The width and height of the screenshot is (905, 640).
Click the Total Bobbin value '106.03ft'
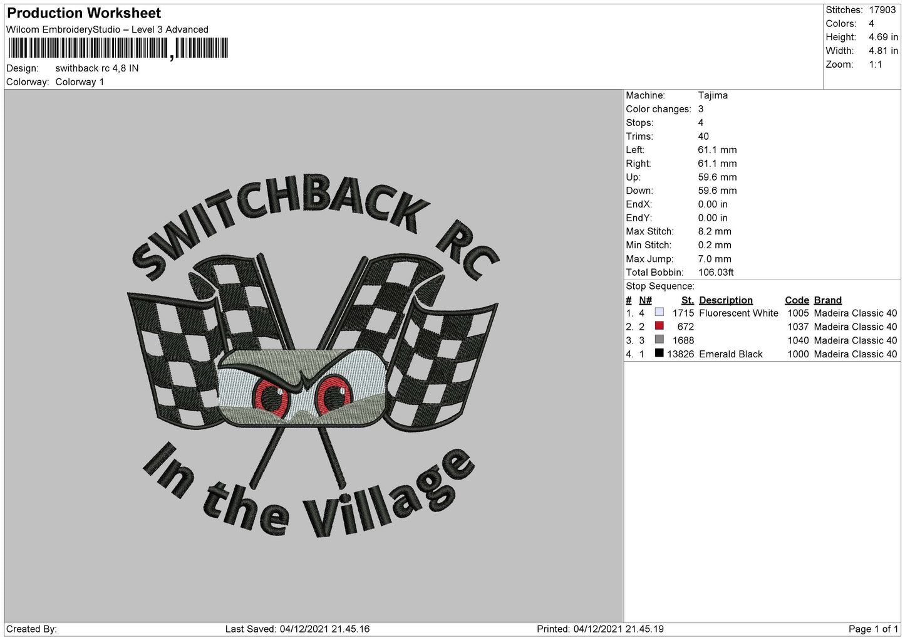click(716, 273)
